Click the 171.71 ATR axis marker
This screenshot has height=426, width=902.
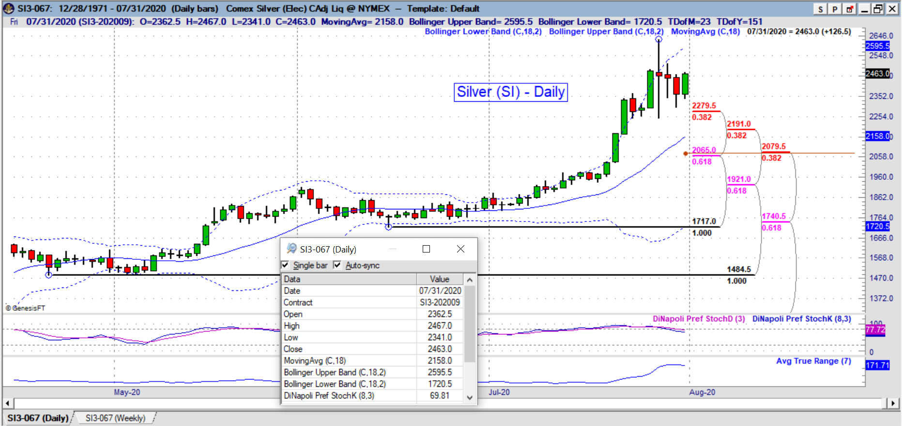click(877, 365)
